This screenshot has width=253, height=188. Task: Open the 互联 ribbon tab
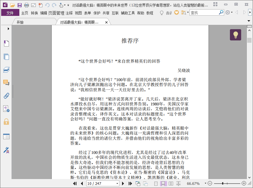point(115,13)
